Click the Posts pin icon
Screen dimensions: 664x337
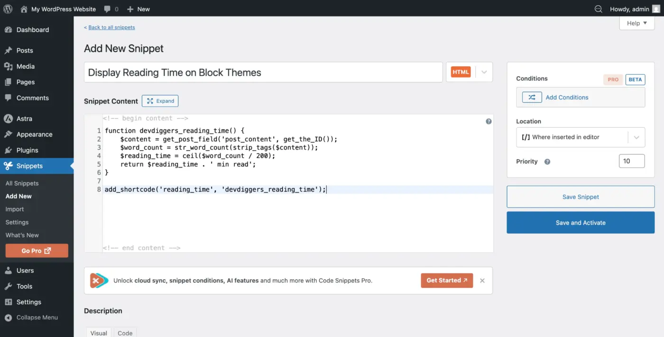(8, 50)
